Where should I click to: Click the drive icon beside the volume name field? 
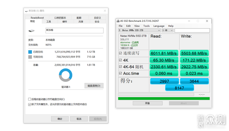[31, 31]
